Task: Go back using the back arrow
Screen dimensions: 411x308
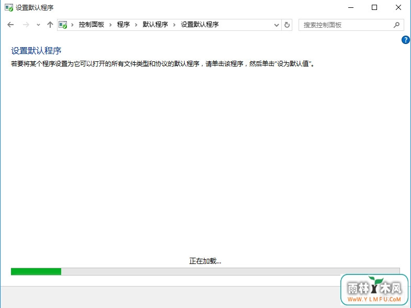Action: (x=10, y=25)
